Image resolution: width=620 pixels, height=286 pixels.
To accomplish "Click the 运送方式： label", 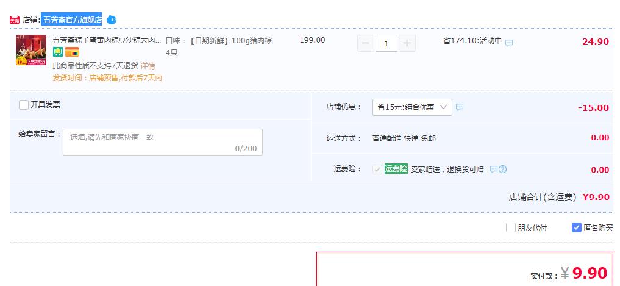I will pyautogui.click(x=344, y=138).
